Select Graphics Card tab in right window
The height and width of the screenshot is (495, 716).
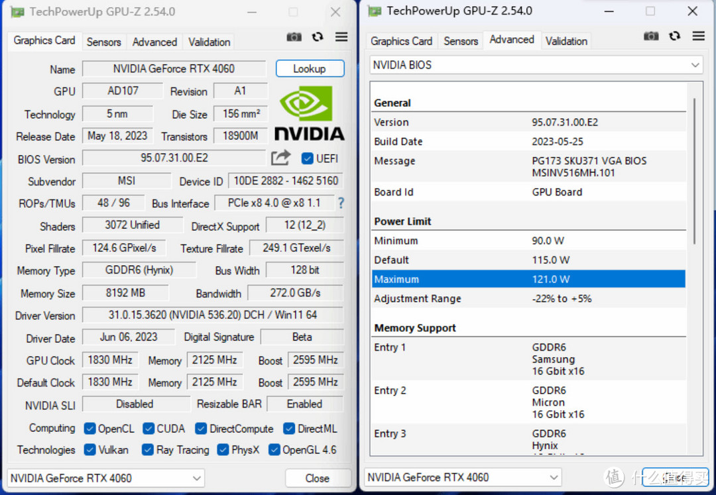coord(401,41)
